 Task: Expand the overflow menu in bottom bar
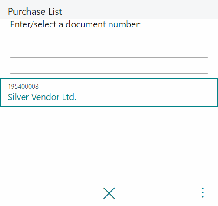203,192
